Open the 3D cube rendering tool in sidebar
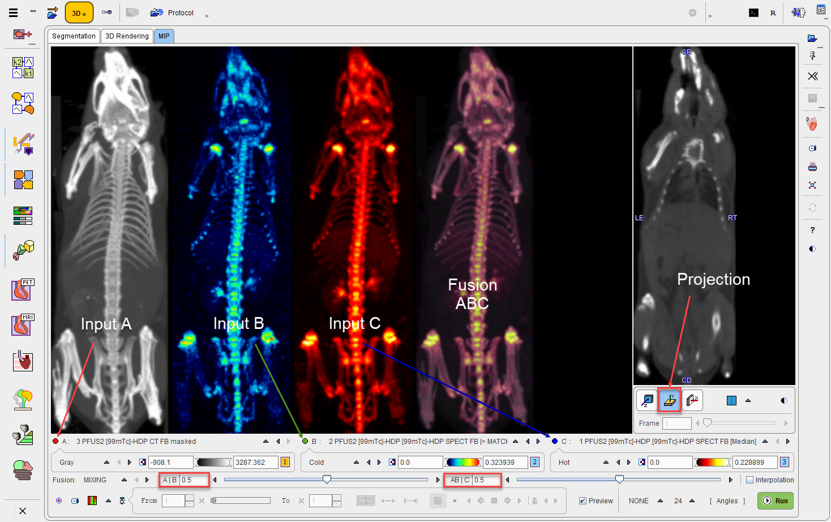The image size is (831, 522). click(23, 250)
